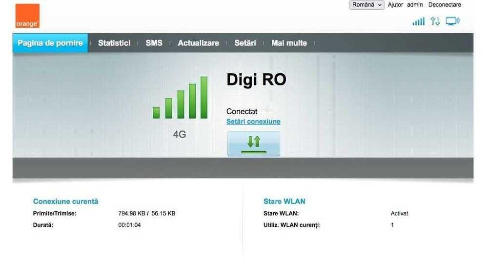Click the Activat WLAN status value
488x265 pixels.
[399, 213]
